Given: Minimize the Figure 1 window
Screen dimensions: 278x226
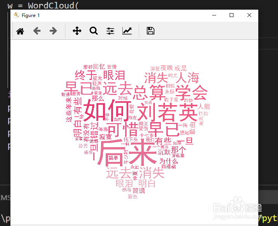Looking at the screenshot, I should point(214,15).
